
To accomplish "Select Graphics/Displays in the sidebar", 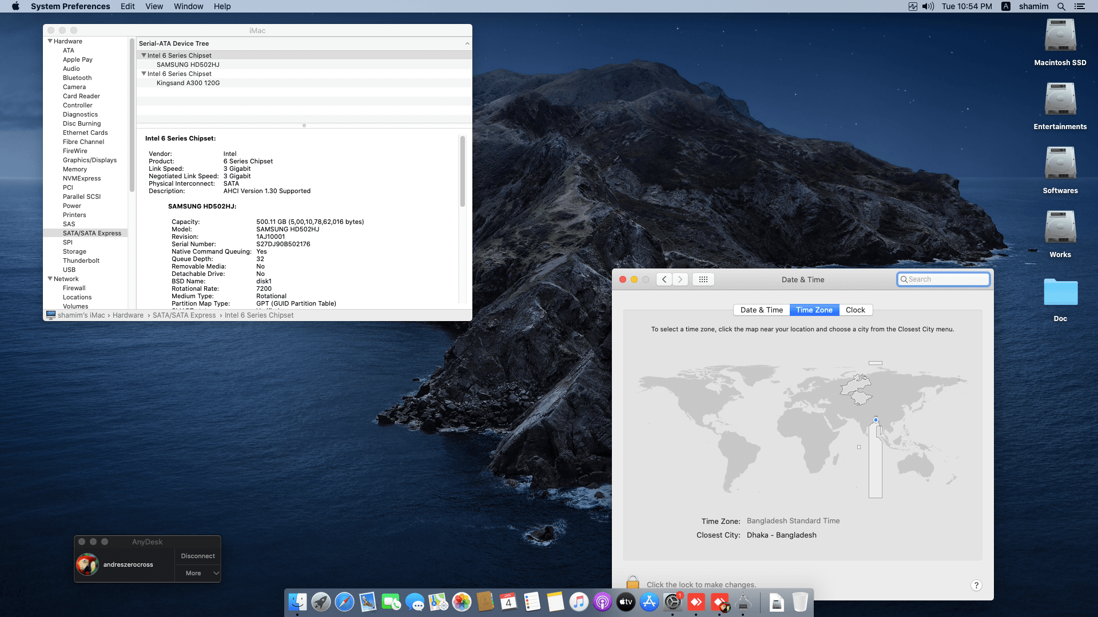I will coord(90,160).
